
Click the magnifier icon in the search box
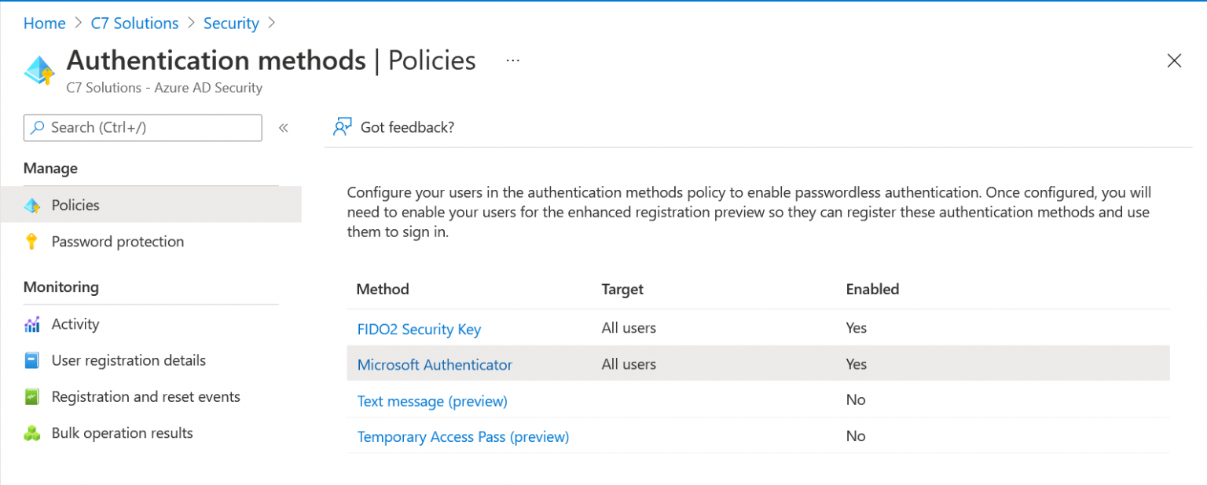click(37, 127)
